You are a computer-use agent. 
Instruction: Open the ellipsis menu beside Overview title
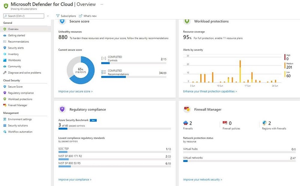point(102,4)
